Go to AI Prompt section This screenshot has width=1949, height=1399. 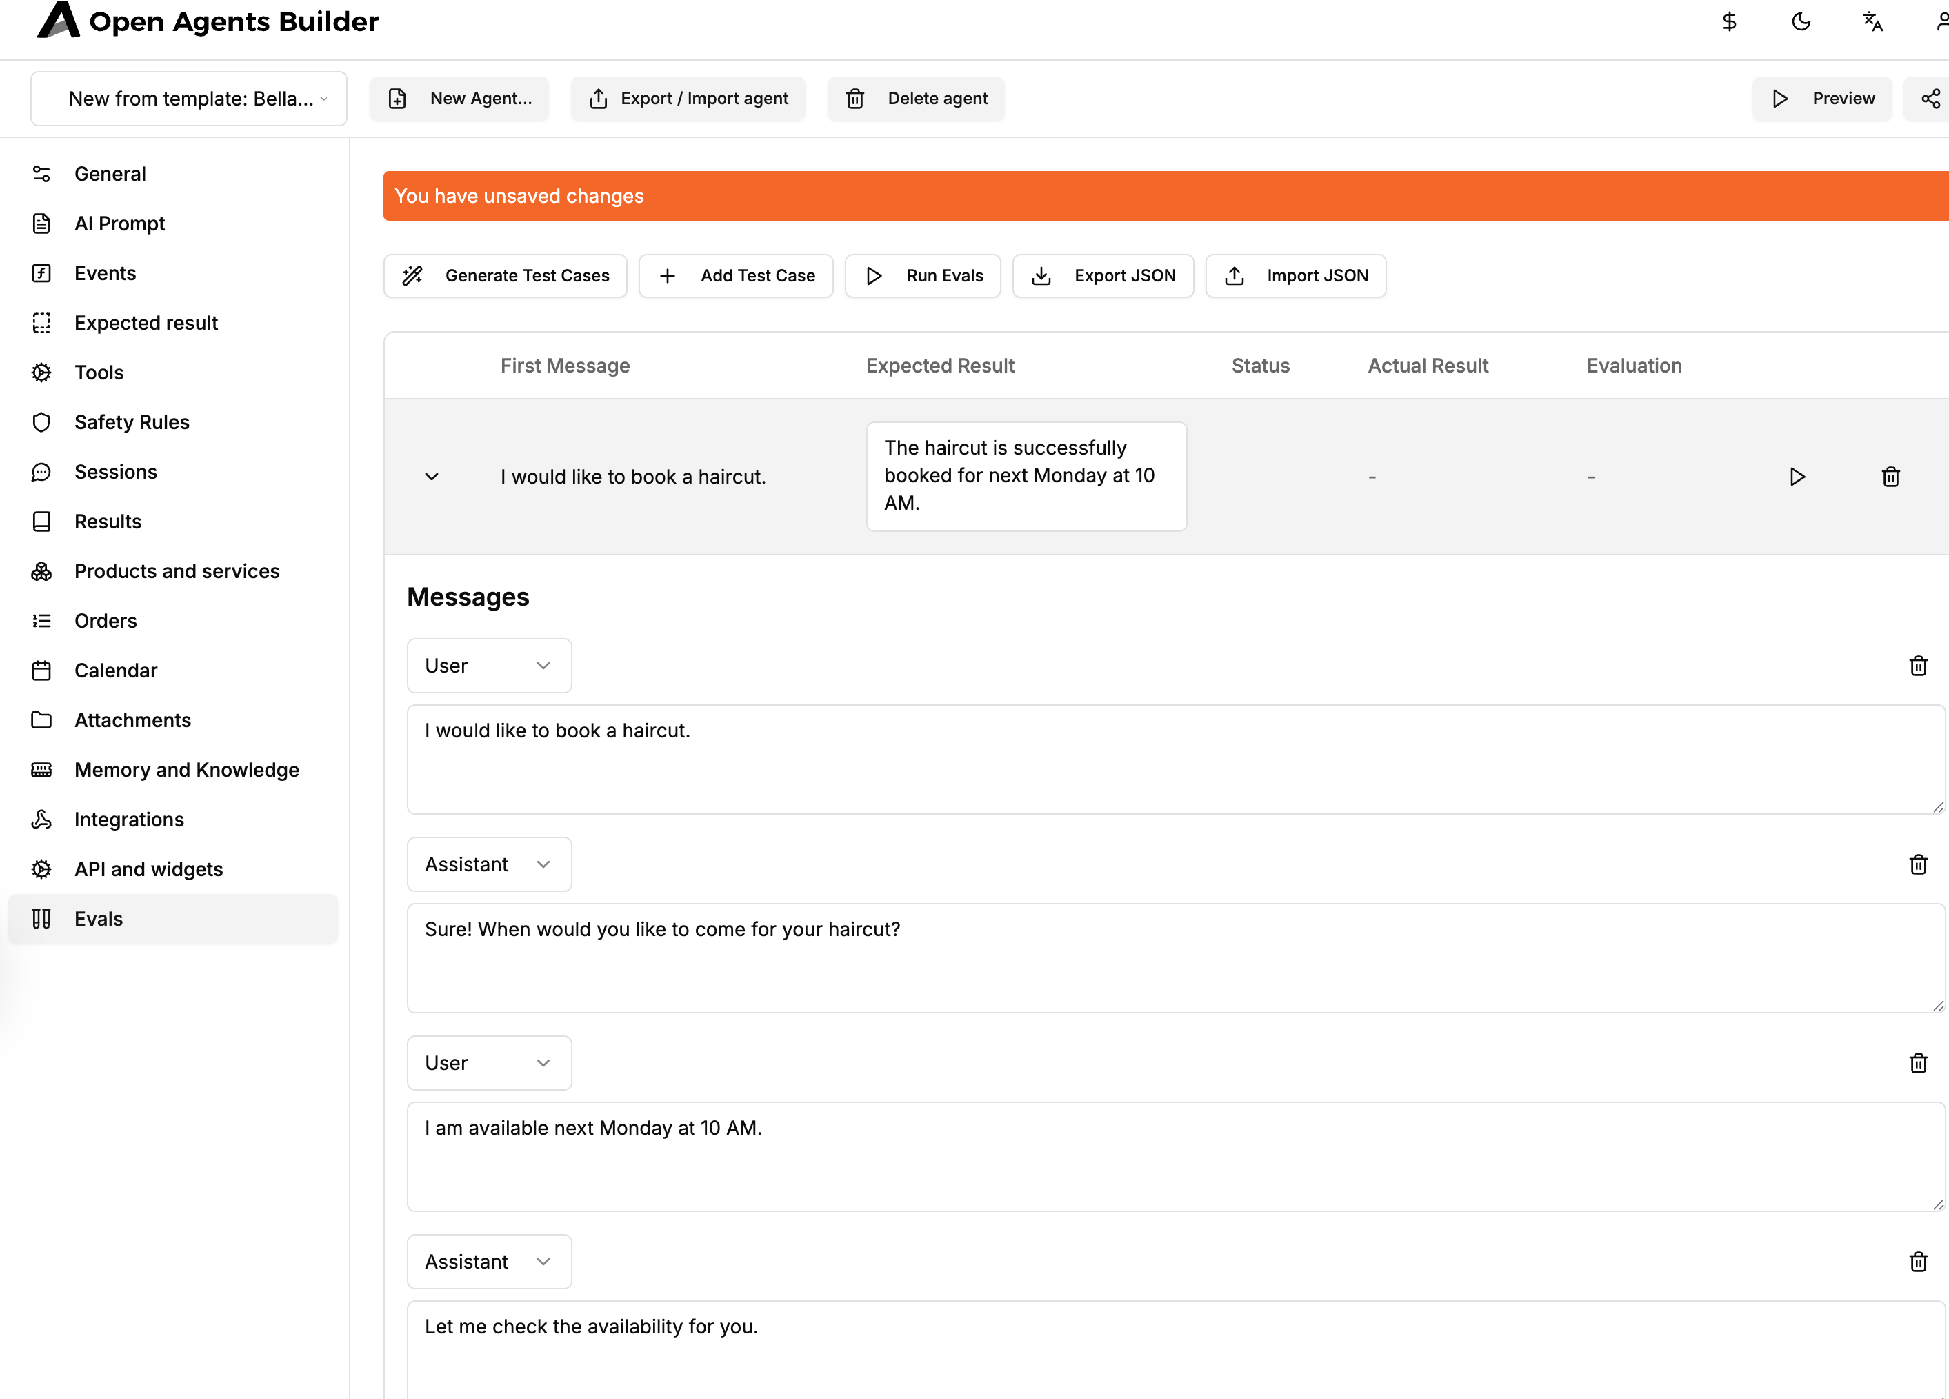[x=172, y=224]
